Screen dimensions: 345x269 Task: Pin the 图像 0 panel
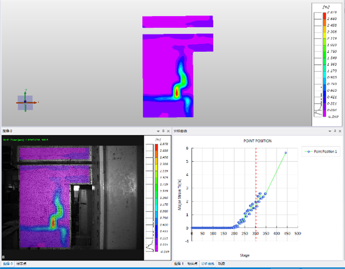pyautogui.click(x=163, y=131)
